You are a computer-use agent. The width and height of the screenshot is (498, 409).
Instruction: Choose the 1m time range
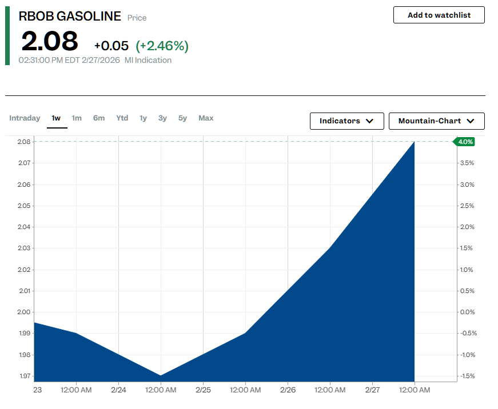tap(77, 118)
